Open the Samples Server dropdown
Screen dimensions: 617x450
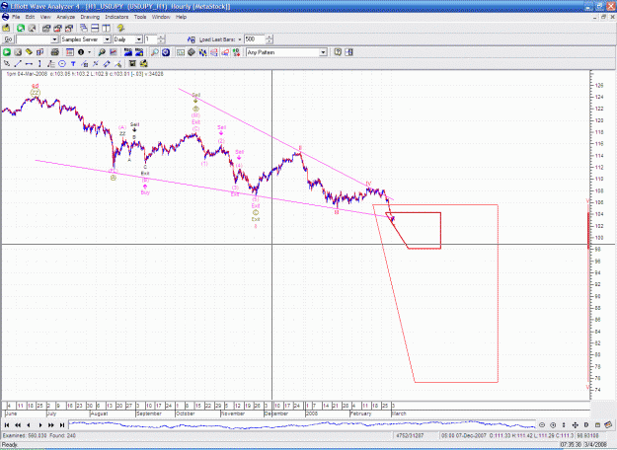(x=107, y=39)
